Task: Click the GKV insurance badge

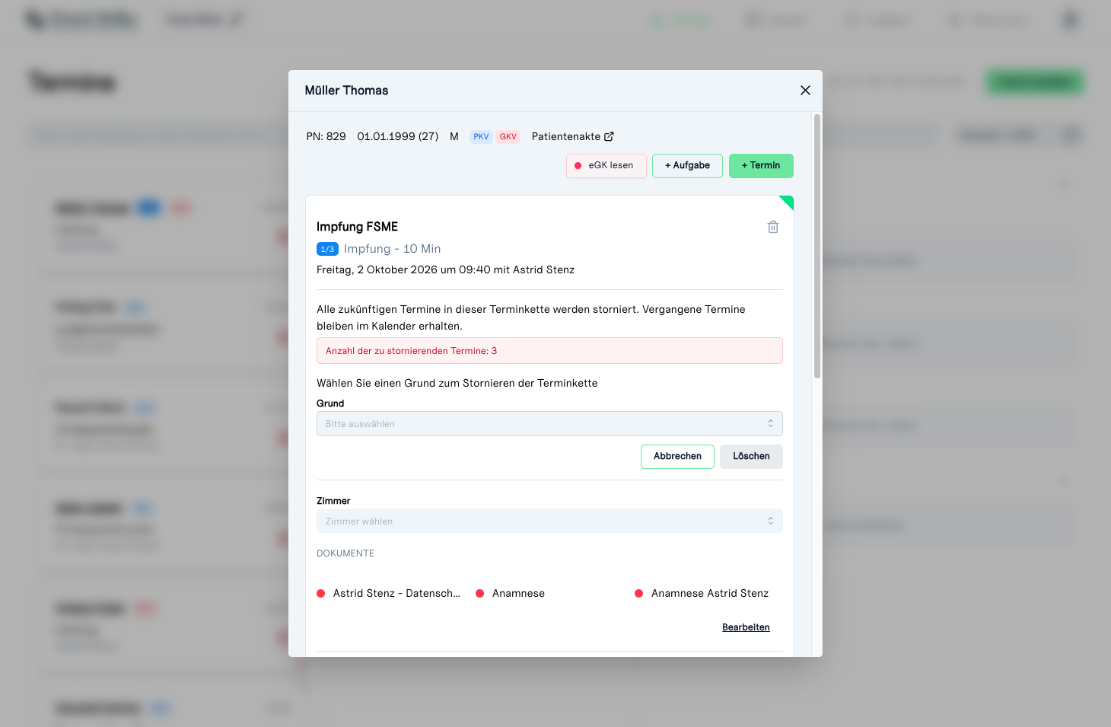Action: coord(508,137)
